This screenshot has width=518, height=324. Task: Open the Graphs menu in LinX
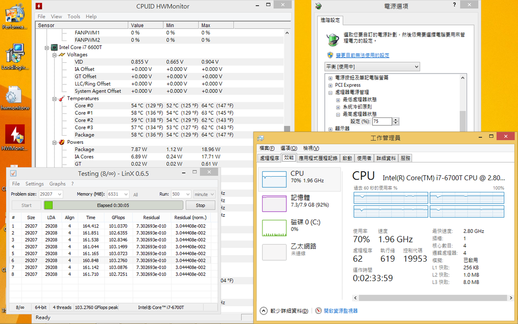click(58, 184)
